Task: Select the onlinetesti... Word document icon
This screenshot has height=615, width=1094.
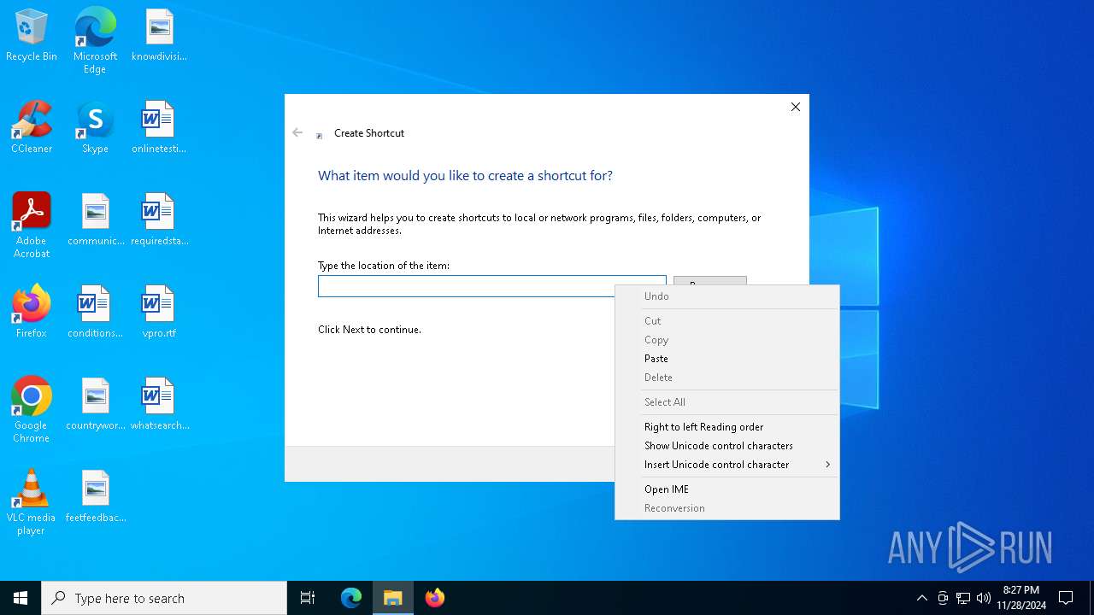Action: (x=159, y=128)
